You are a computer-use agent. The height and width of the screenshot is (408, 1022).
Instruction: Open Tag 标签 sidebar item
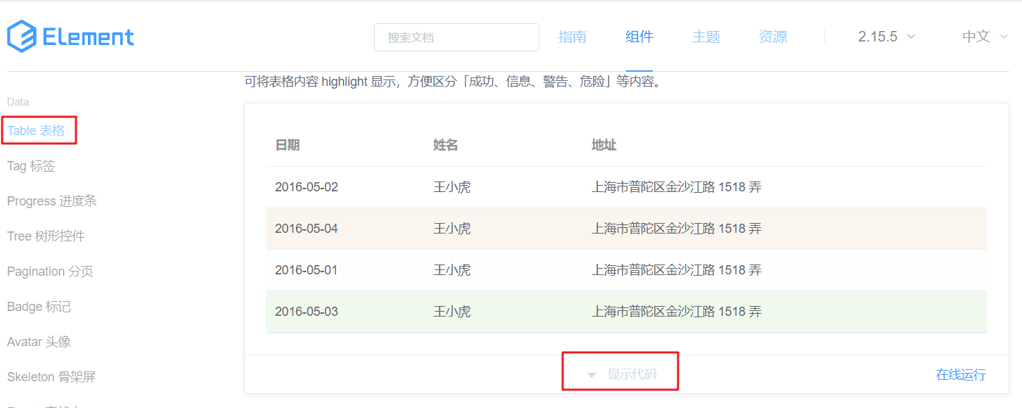click(x=31, y=166)
